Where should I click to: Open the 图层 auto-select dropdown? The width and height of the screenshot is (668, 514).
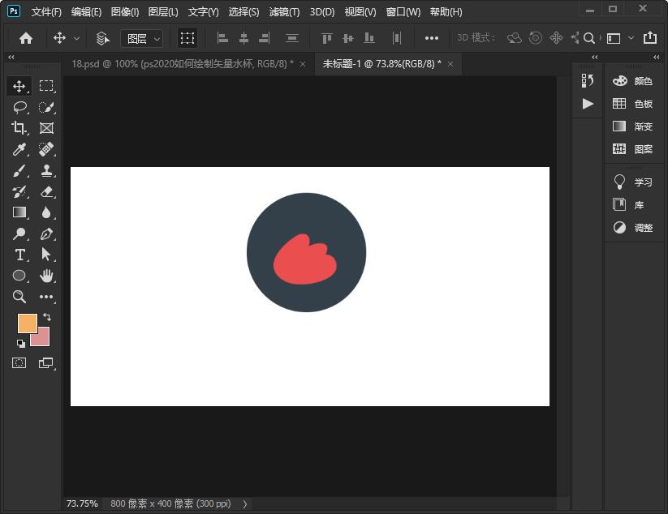[x=142, y=38]
